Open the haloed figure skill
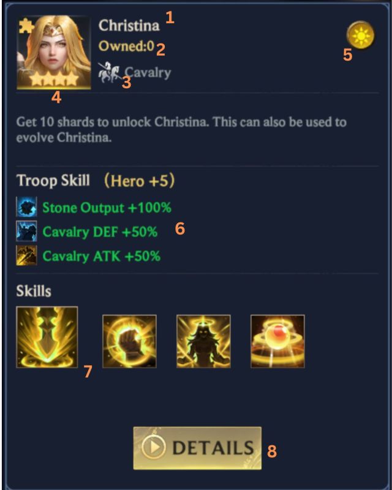The image size is (392, 490). pyautogui.click(x=203, y=341)
